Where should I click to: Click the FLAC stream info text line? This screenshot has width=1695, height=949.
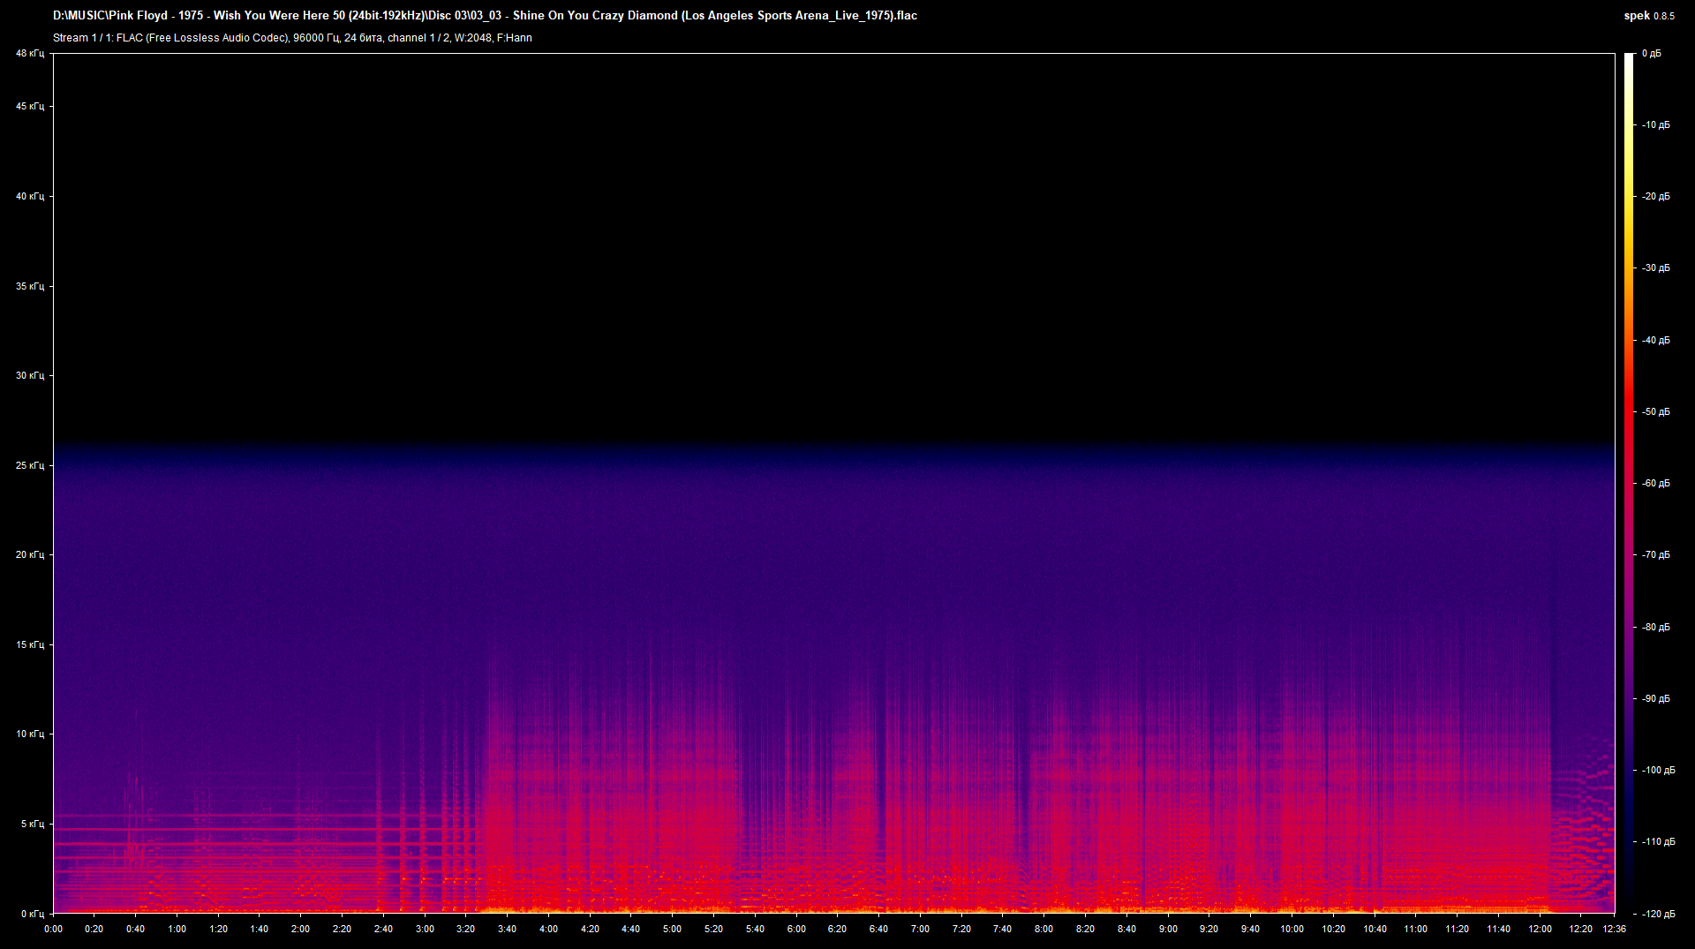(x=291, y=38)
